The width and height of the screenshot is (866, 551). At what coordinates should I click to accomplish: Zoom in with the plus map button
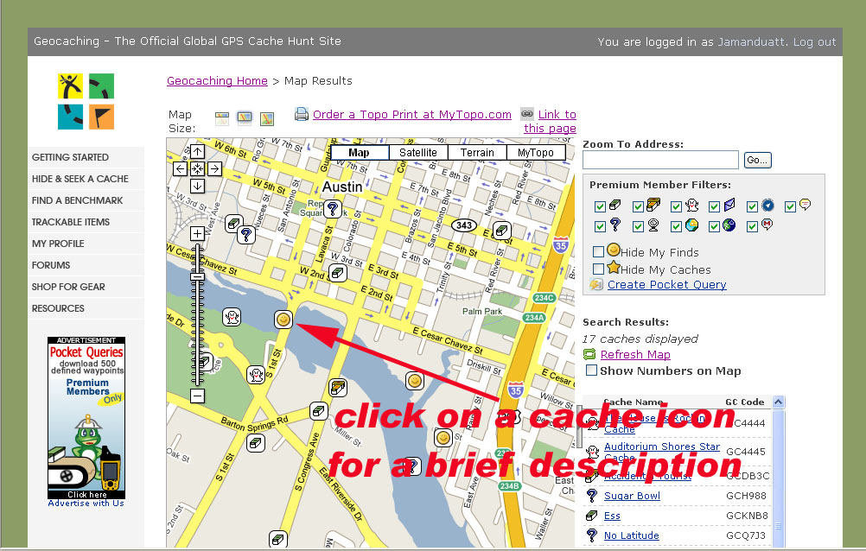tap(197, 233)
